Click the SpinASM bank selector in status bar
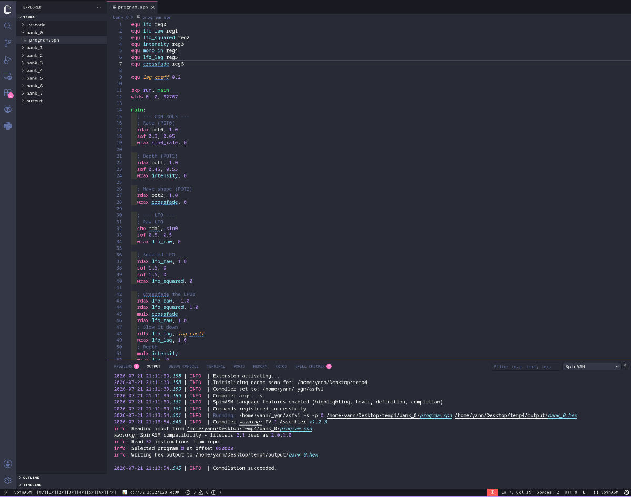This screenshot has width=631, height=497. (65, 492)
